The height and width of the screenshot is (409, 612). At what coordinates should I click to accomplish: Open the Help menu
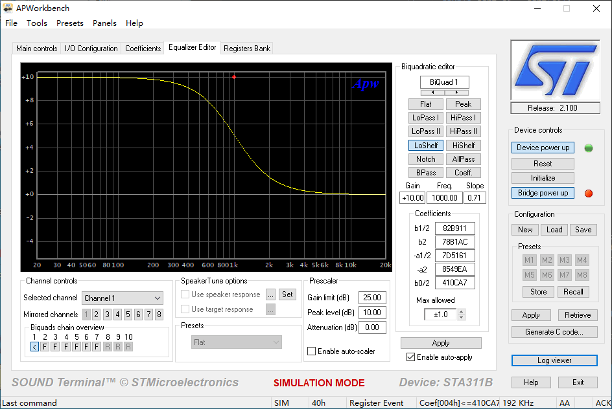point(134,23)
